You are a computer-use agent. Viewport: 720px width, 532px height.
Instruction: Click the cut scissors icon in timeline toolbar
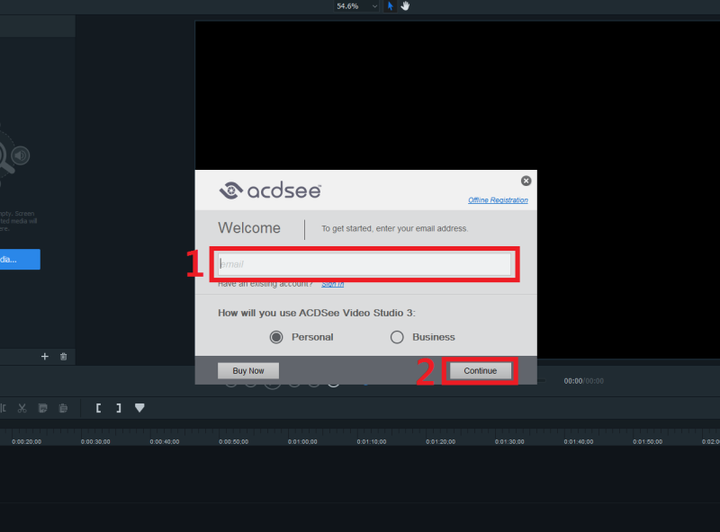(22, 408)
